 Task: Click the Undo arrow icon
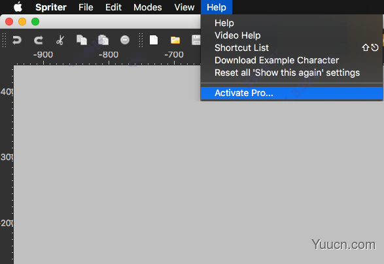pyautogui.click(x=16, y=40)
